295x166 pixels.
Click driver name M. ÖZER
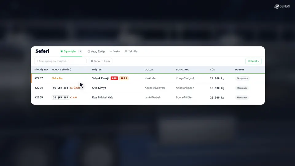coord(75,88)
